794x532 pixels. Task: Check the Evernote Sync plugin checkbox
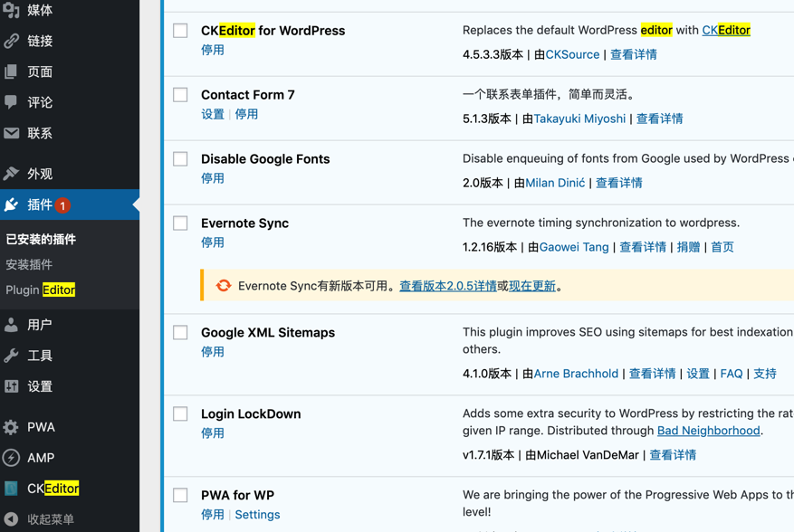click(x=180, y=223)
